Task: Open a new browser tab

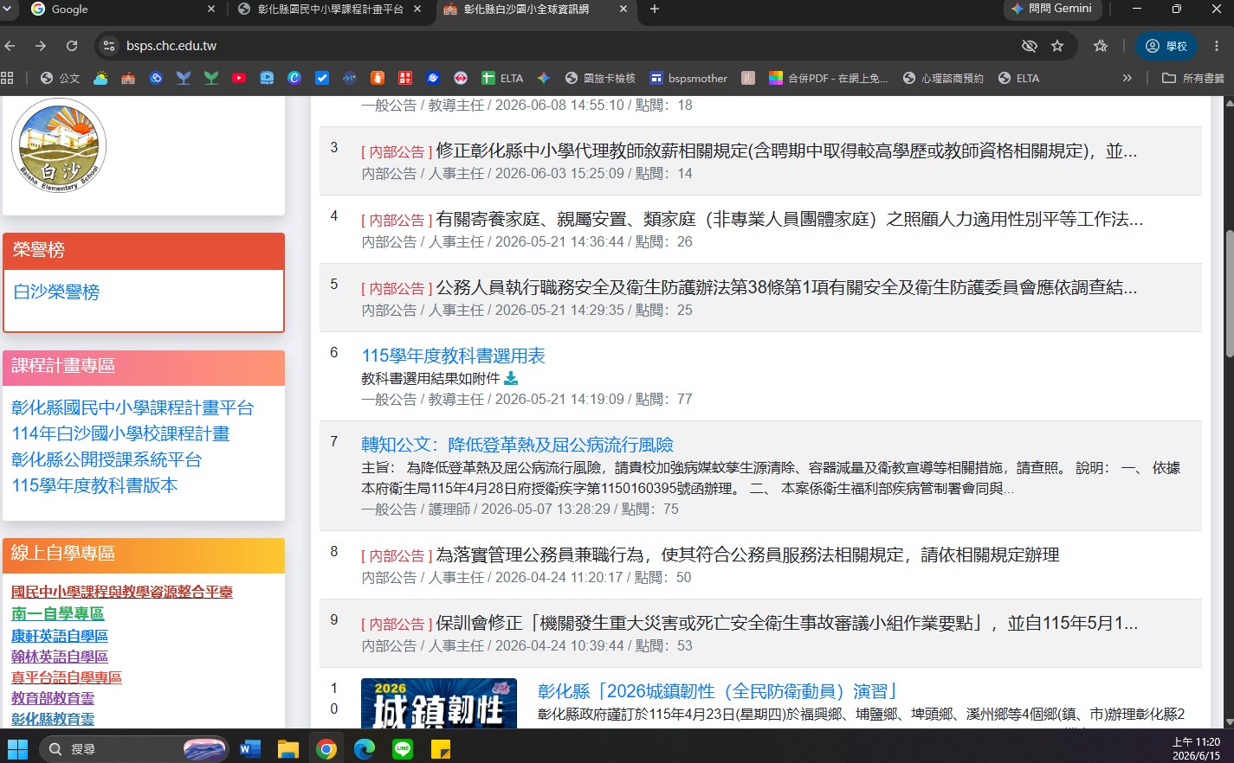Action: pyautogui.click(x=655, y=9)
